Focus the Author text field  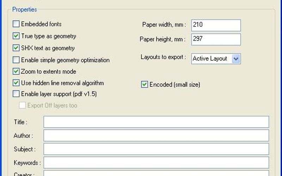156,135
